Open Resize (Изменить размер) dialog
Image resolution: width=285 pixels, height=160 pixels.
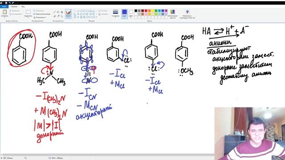(42, 14)
